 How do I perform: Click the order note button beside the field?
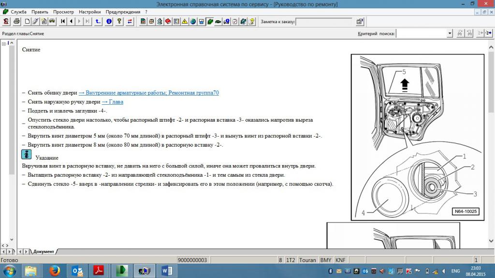(x=360, y=21)
